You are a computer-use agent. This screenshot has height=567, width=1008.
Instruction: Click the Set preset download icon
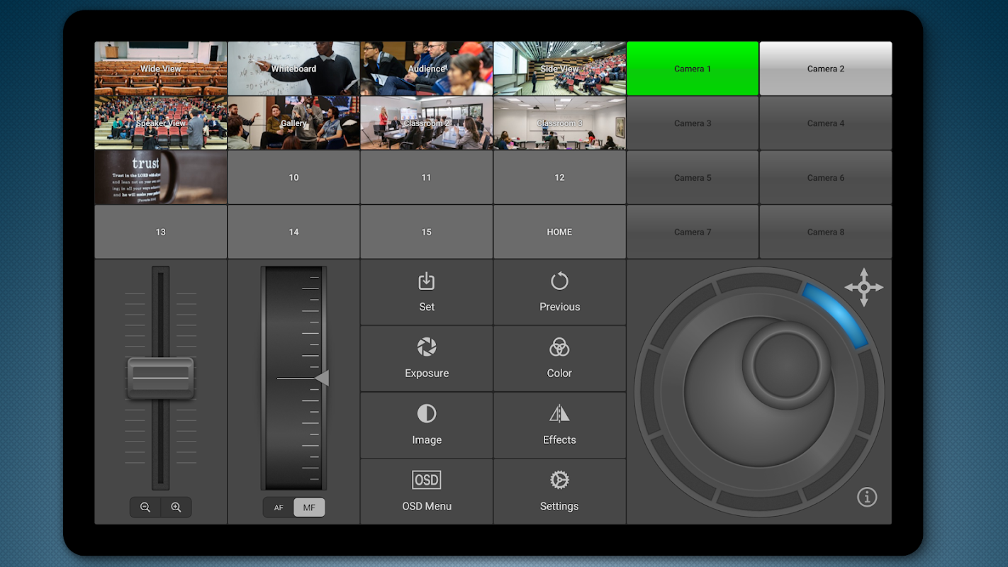click(x=426, y=281)
